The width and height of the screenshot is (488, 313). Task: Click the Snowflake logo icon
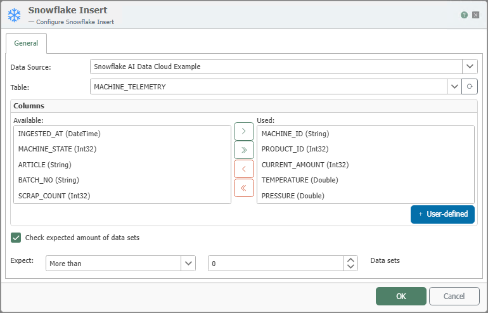point(15,15)
